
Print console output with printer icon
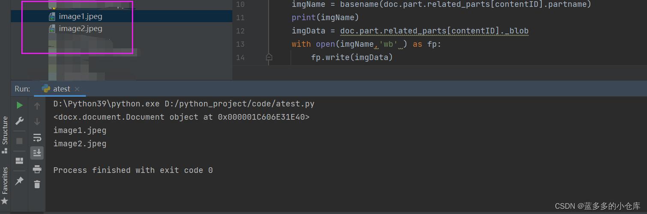(x=37, y=169)
